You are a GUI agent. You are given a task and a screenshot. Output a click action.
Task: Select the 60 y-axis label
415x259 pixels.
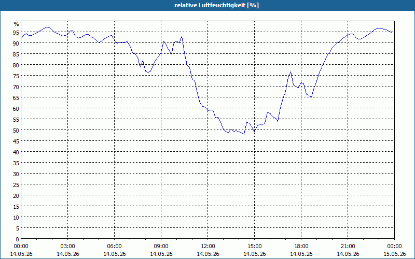16,109
